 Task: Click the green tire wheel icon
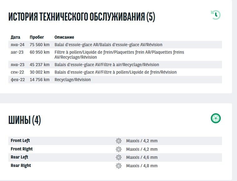coord(215,118)
